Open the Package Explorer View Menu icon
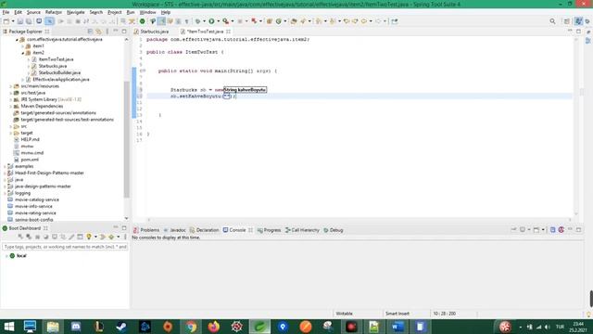Viewport: 593px width, 334px height. [x=107, y=32]
